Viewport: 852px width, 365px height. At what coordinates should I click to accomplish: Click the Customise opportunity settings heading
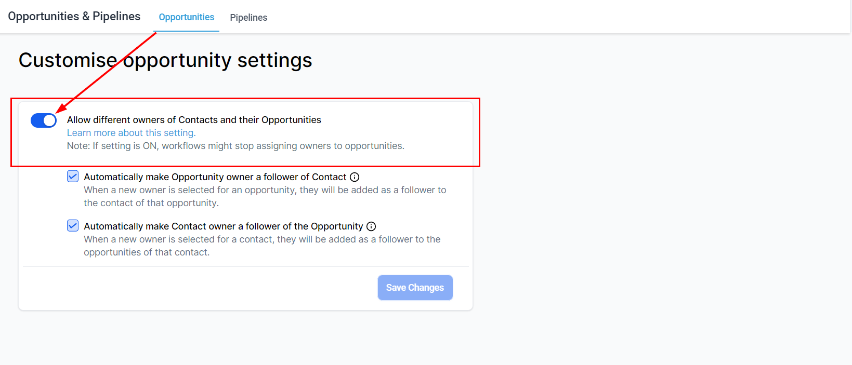click(165, 60)
